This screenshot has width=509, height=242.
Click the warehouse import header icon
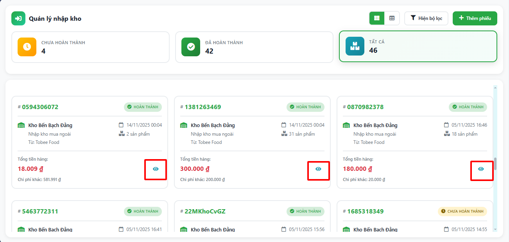pos(18,18)
